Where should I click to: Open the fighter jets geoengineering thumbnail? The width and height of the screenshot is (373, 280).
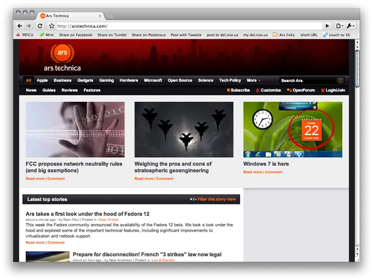[x=184, y=130]
